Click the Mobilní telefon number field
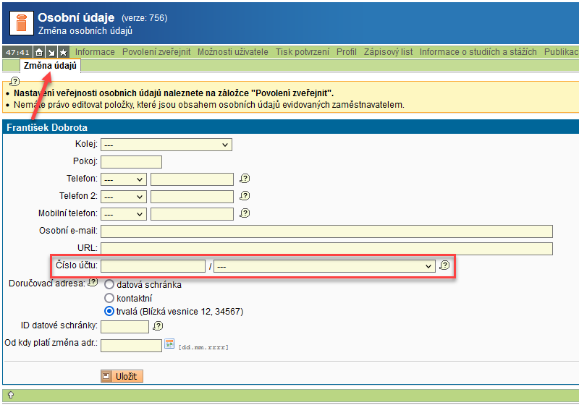579x405 pixels. point(192,214)
